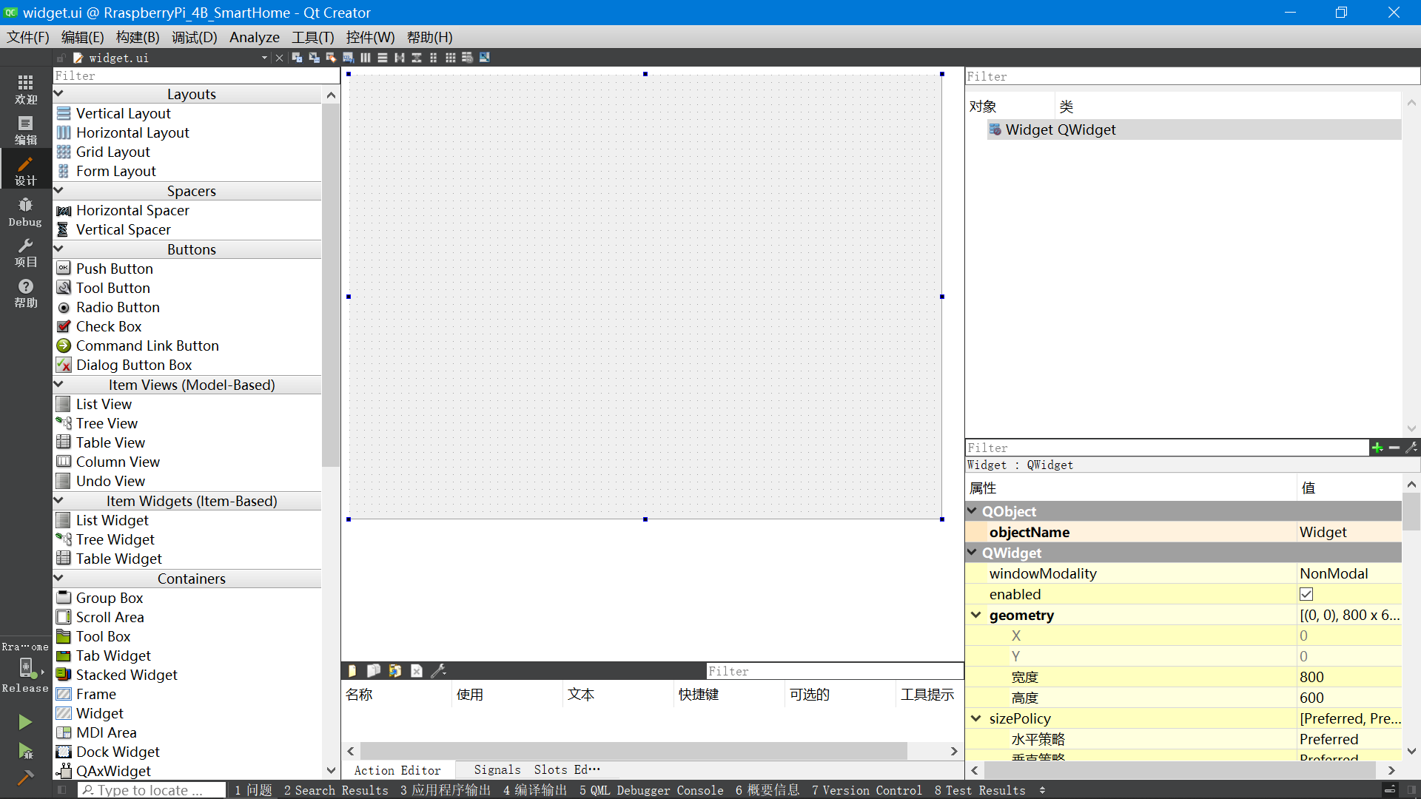Viewport: 1421px width, 799px height.
Task: Apply Lay Out Horizontally in Splitter
Action: (399, 58)
